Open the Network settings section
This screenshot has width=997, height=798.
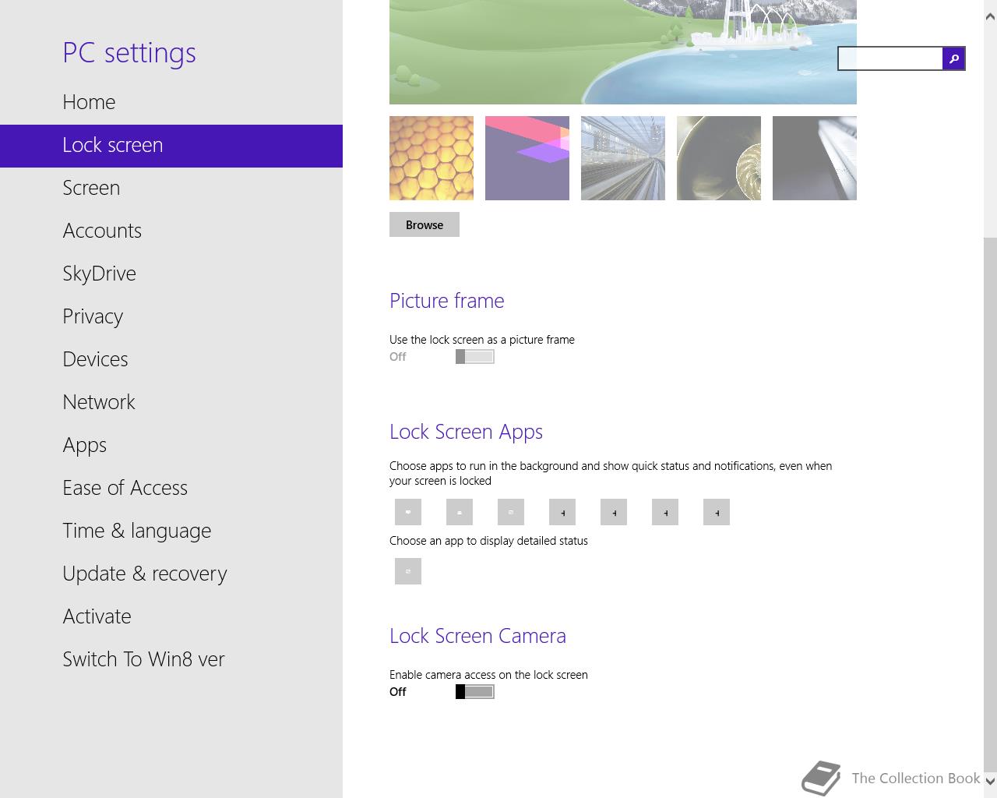[x=171, y=402]
